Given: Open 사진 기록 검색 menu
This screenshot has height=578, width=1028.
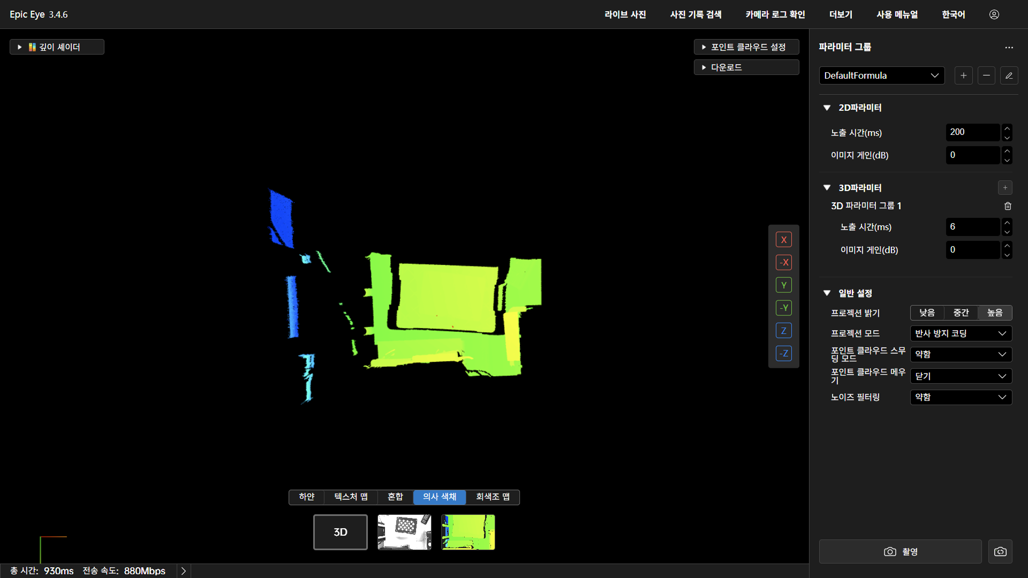Looking at the screenshot, I should [x=696, y=14].
